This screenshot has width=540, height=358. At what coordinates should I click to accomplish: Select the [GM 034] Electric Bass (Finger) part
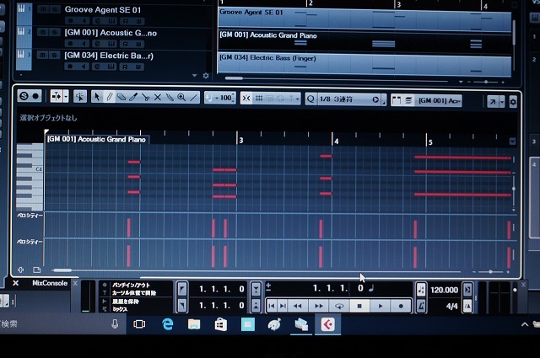click(364, 63)
